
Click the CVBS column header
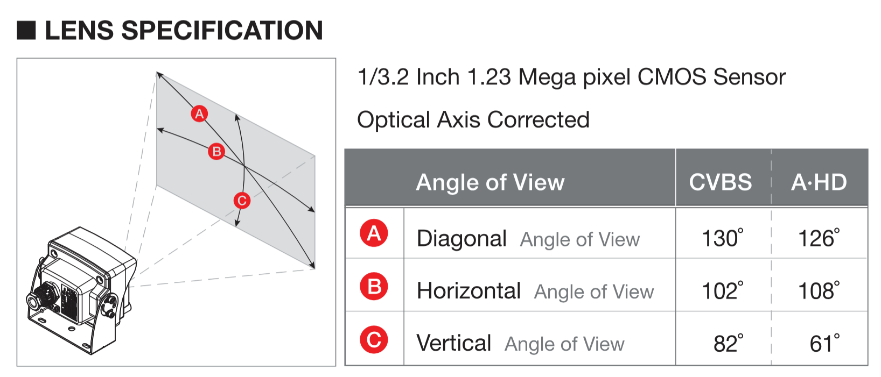coord(721,182)
